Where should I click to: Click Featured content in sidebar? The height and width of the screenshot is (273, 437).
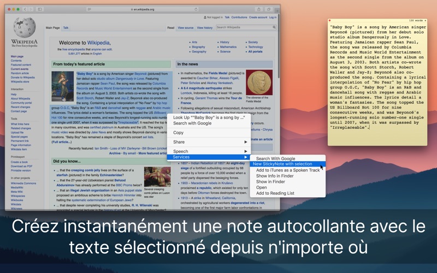pyautogui.click(x=21, y=64)
